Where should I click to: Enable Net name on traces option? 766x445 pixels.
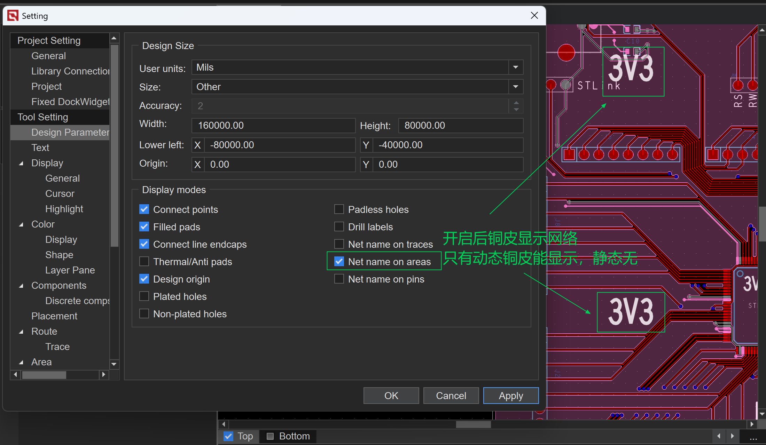[x=339, y=244]
